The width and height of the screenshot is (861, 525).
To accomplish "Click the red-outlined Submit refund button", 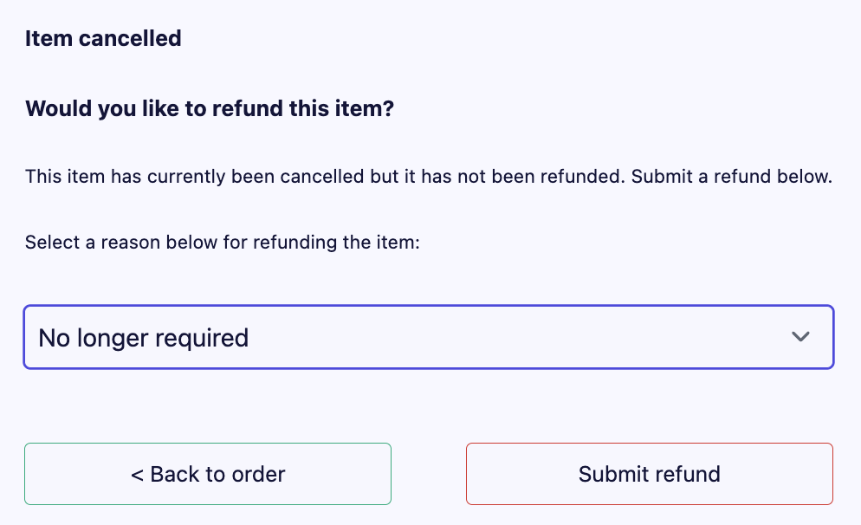I will pyautogui.click(x=649, y=474).
